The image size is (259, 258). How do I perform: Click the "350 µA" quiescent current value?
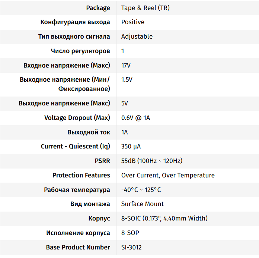[131, 146]
